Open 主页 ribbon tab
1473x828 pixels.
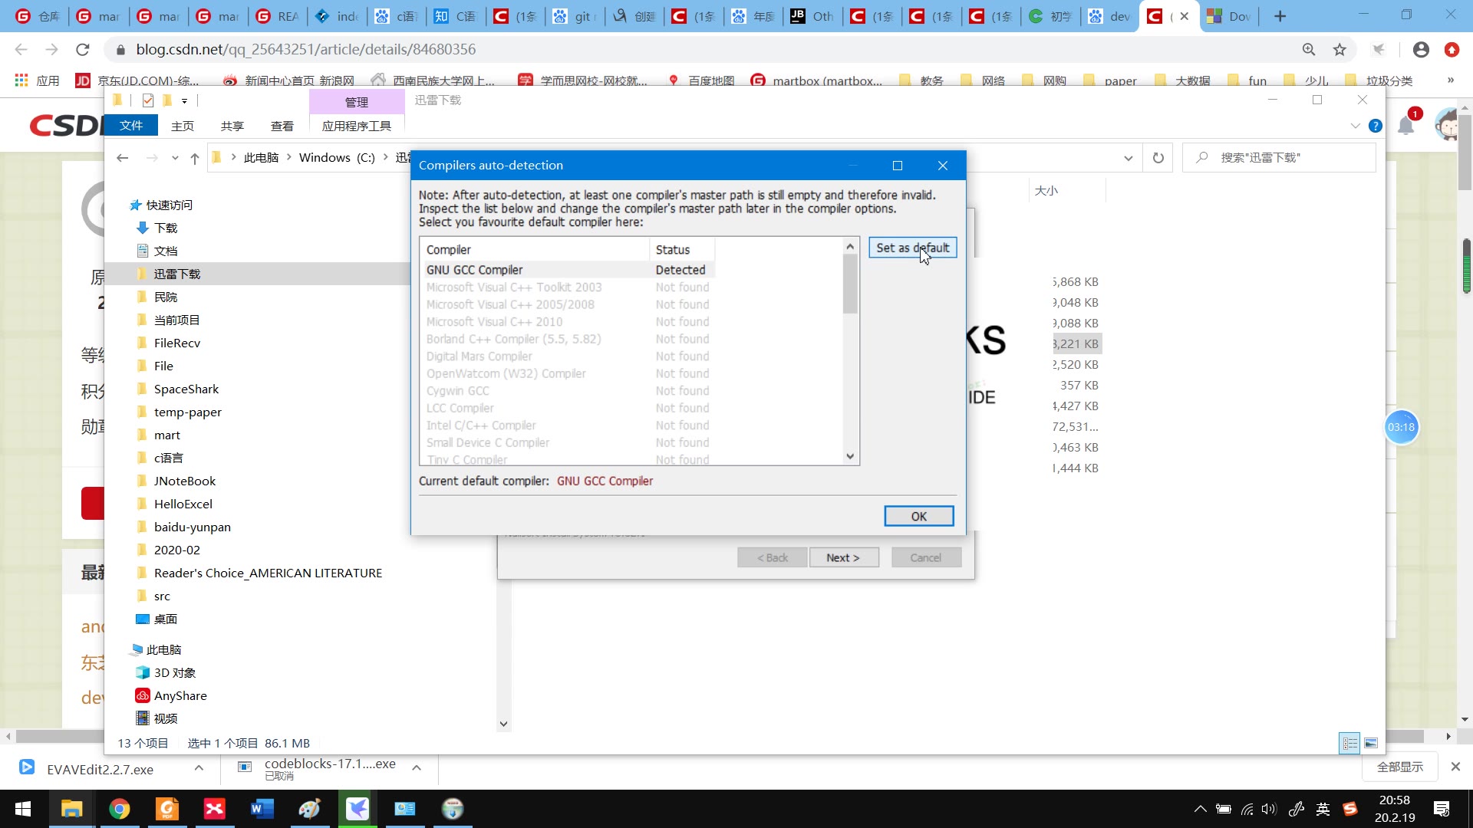click(183, 126)
